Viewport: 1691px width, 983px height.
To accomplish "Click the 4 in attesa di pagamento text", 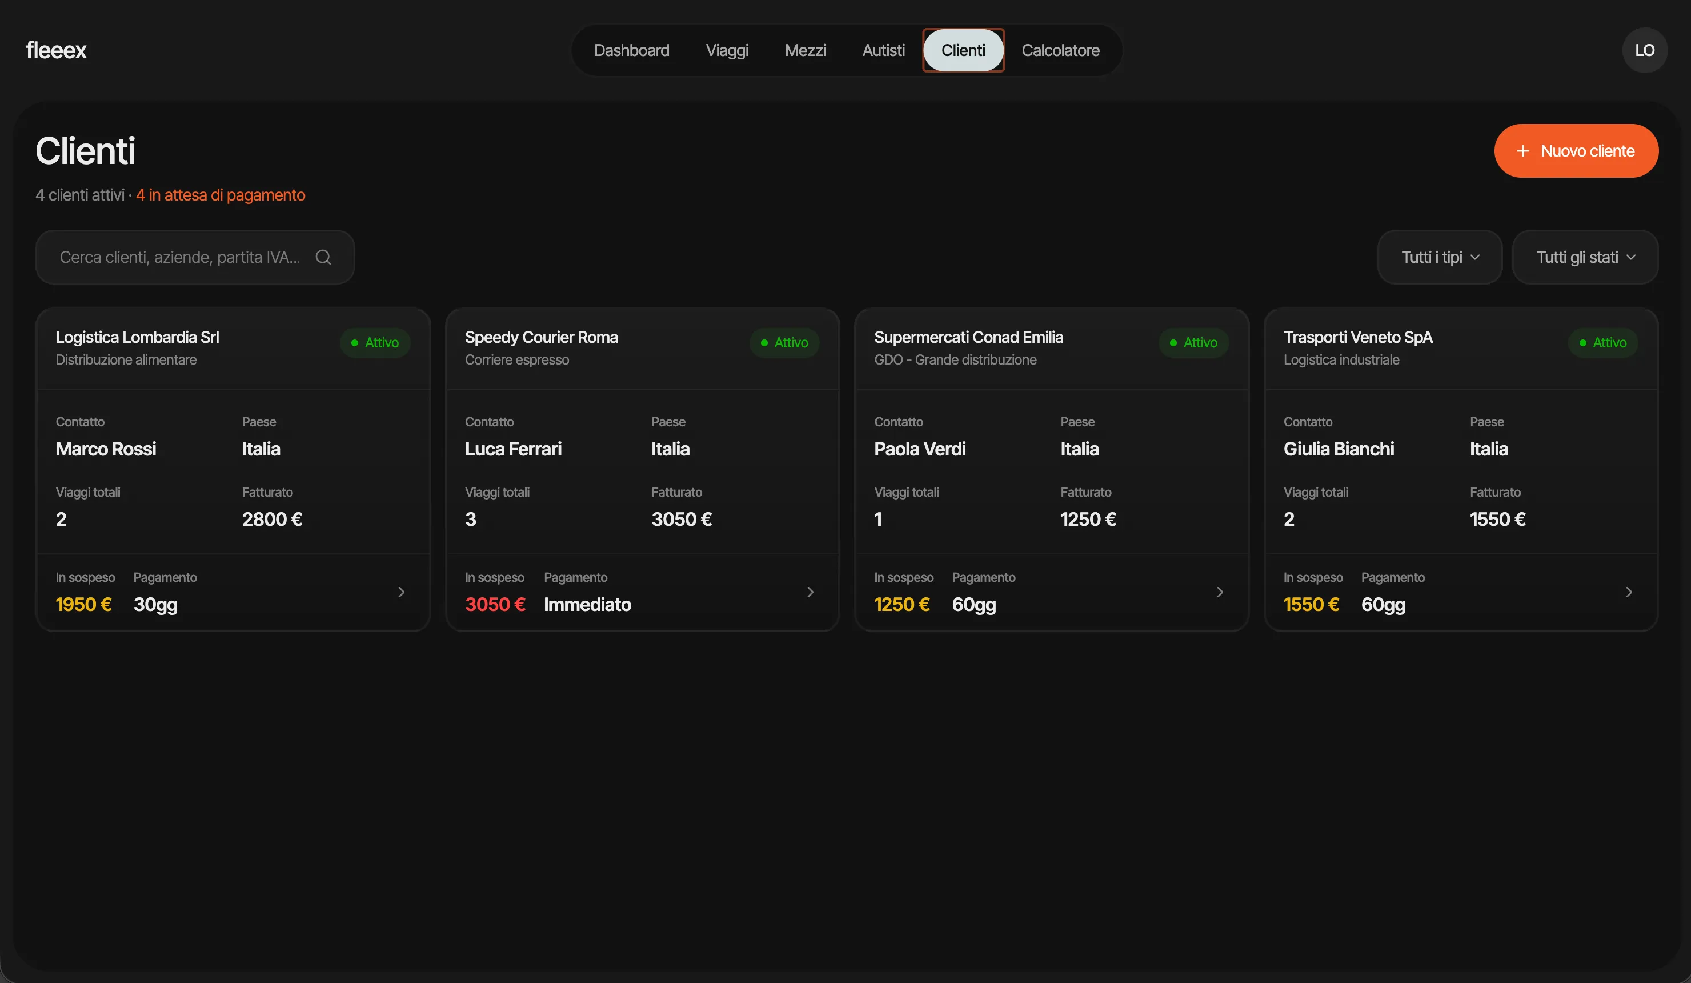I will (x=220, y=195).
